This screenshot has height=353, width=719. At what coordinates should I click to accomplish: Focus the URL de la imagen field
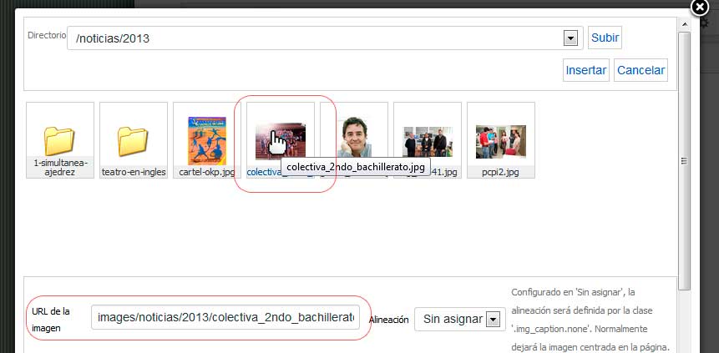[x=225, y=318]
